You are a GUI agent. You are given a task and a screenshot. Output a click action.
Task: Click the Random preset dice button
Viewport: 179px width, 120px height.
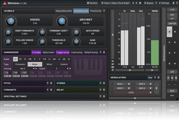pos(93,3)
